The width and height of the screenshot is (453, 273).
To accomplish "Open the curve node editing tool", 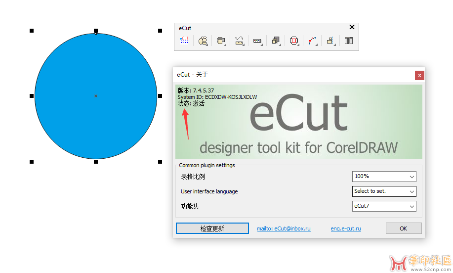I will point(312,41).
